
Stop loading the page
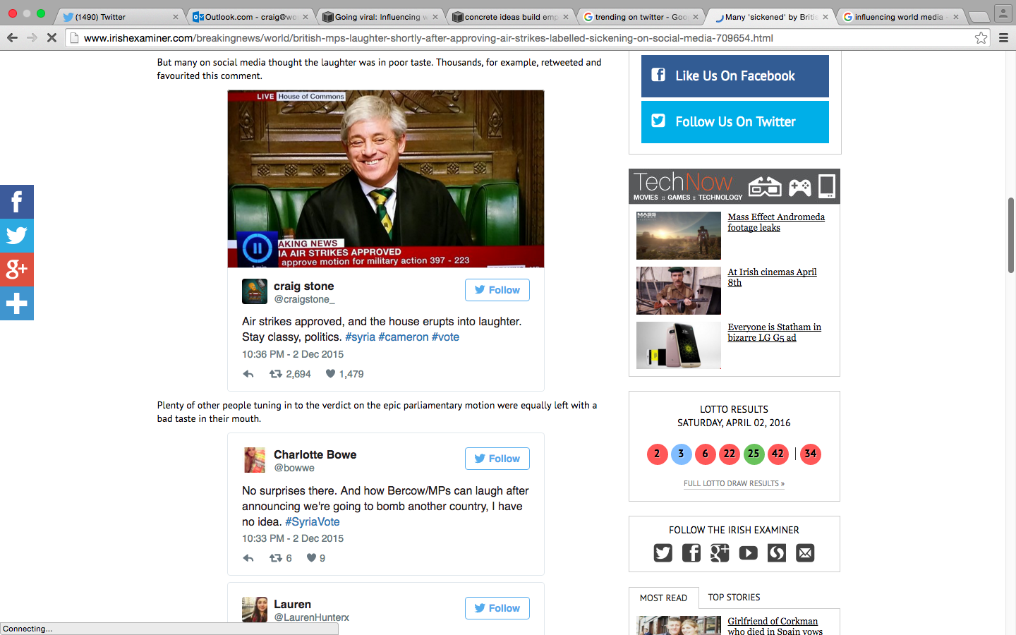point(52,38)
